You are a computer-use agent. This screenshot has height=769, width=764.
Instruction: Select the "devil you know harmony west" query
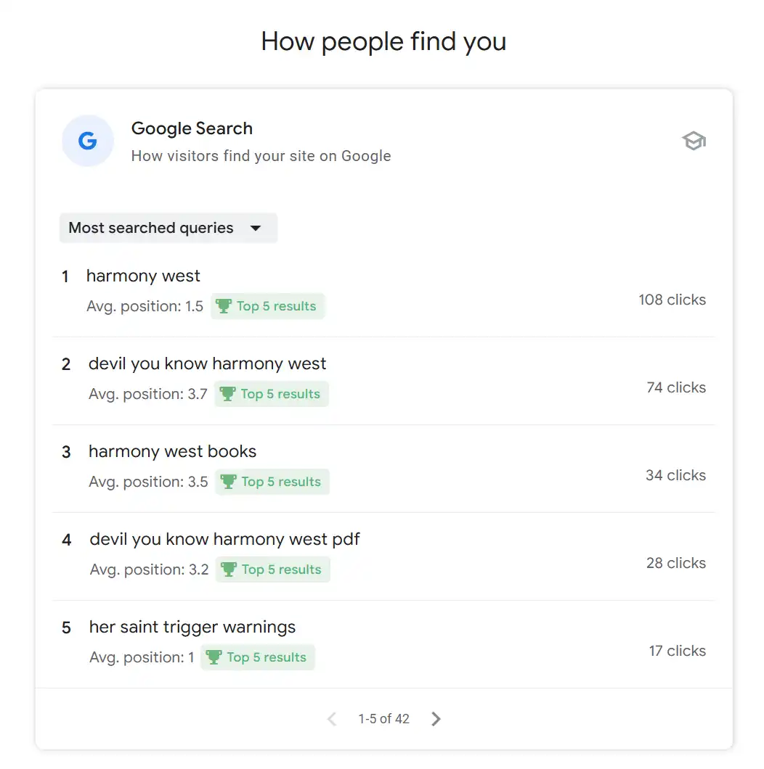point(208,363)
